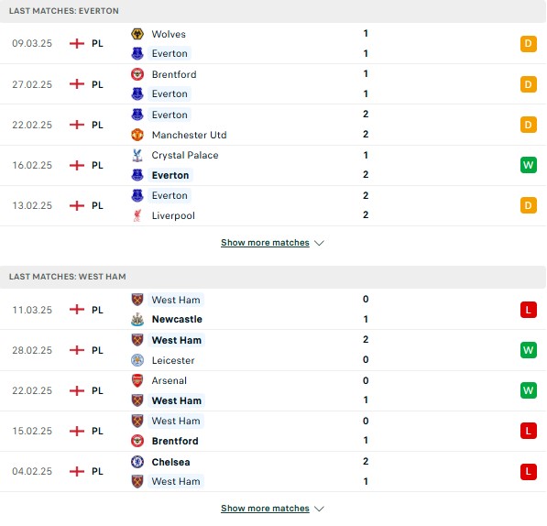This screenshot has width=547, height=526.
Task: Click the Crystal Palace crest icon
Action: click(x=137, y=155)
